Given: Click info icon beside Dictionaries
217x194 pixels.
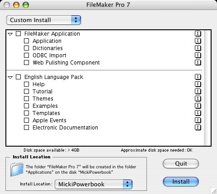Looking at the screenshot, I should pos(198,48).
